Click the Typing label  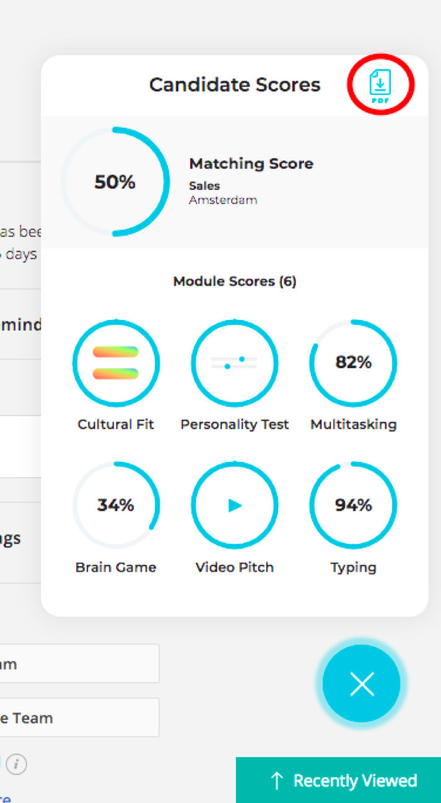(x=353, y=568)
